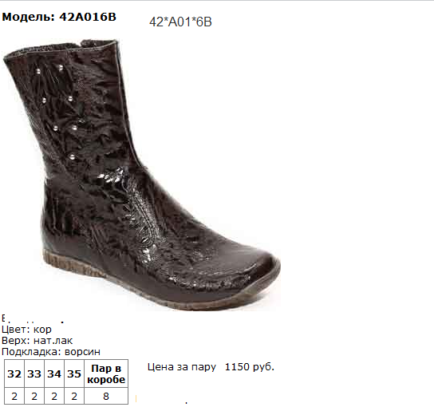
Task: Click the total pairs value 8
Action: (106, 396)
